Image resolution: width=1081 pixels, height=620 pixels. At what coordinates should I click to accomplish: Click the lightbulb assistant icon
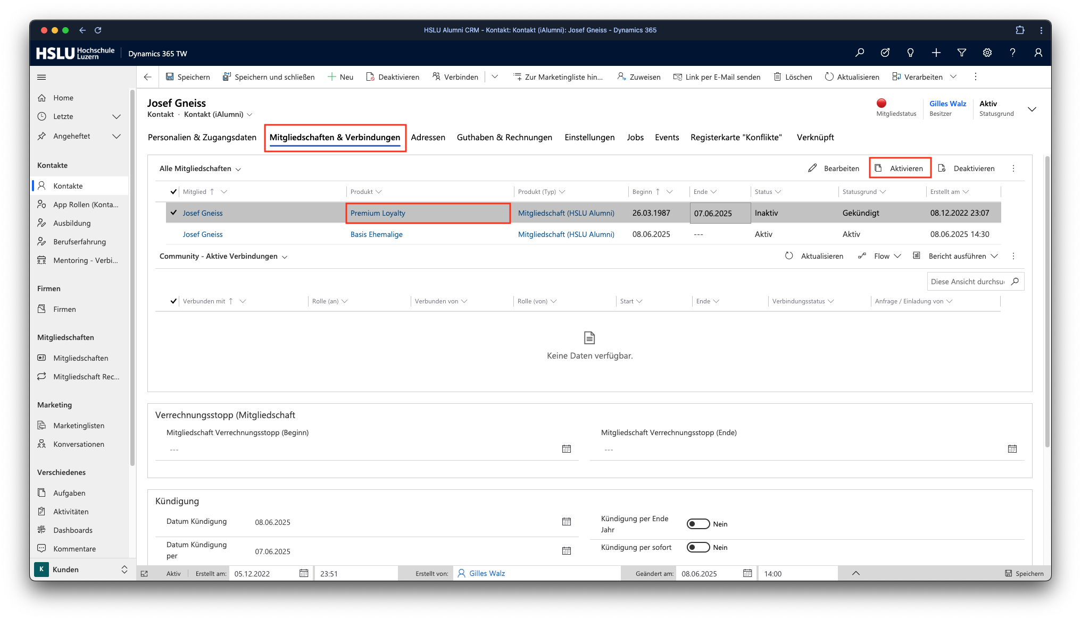[x=910, y=53]
